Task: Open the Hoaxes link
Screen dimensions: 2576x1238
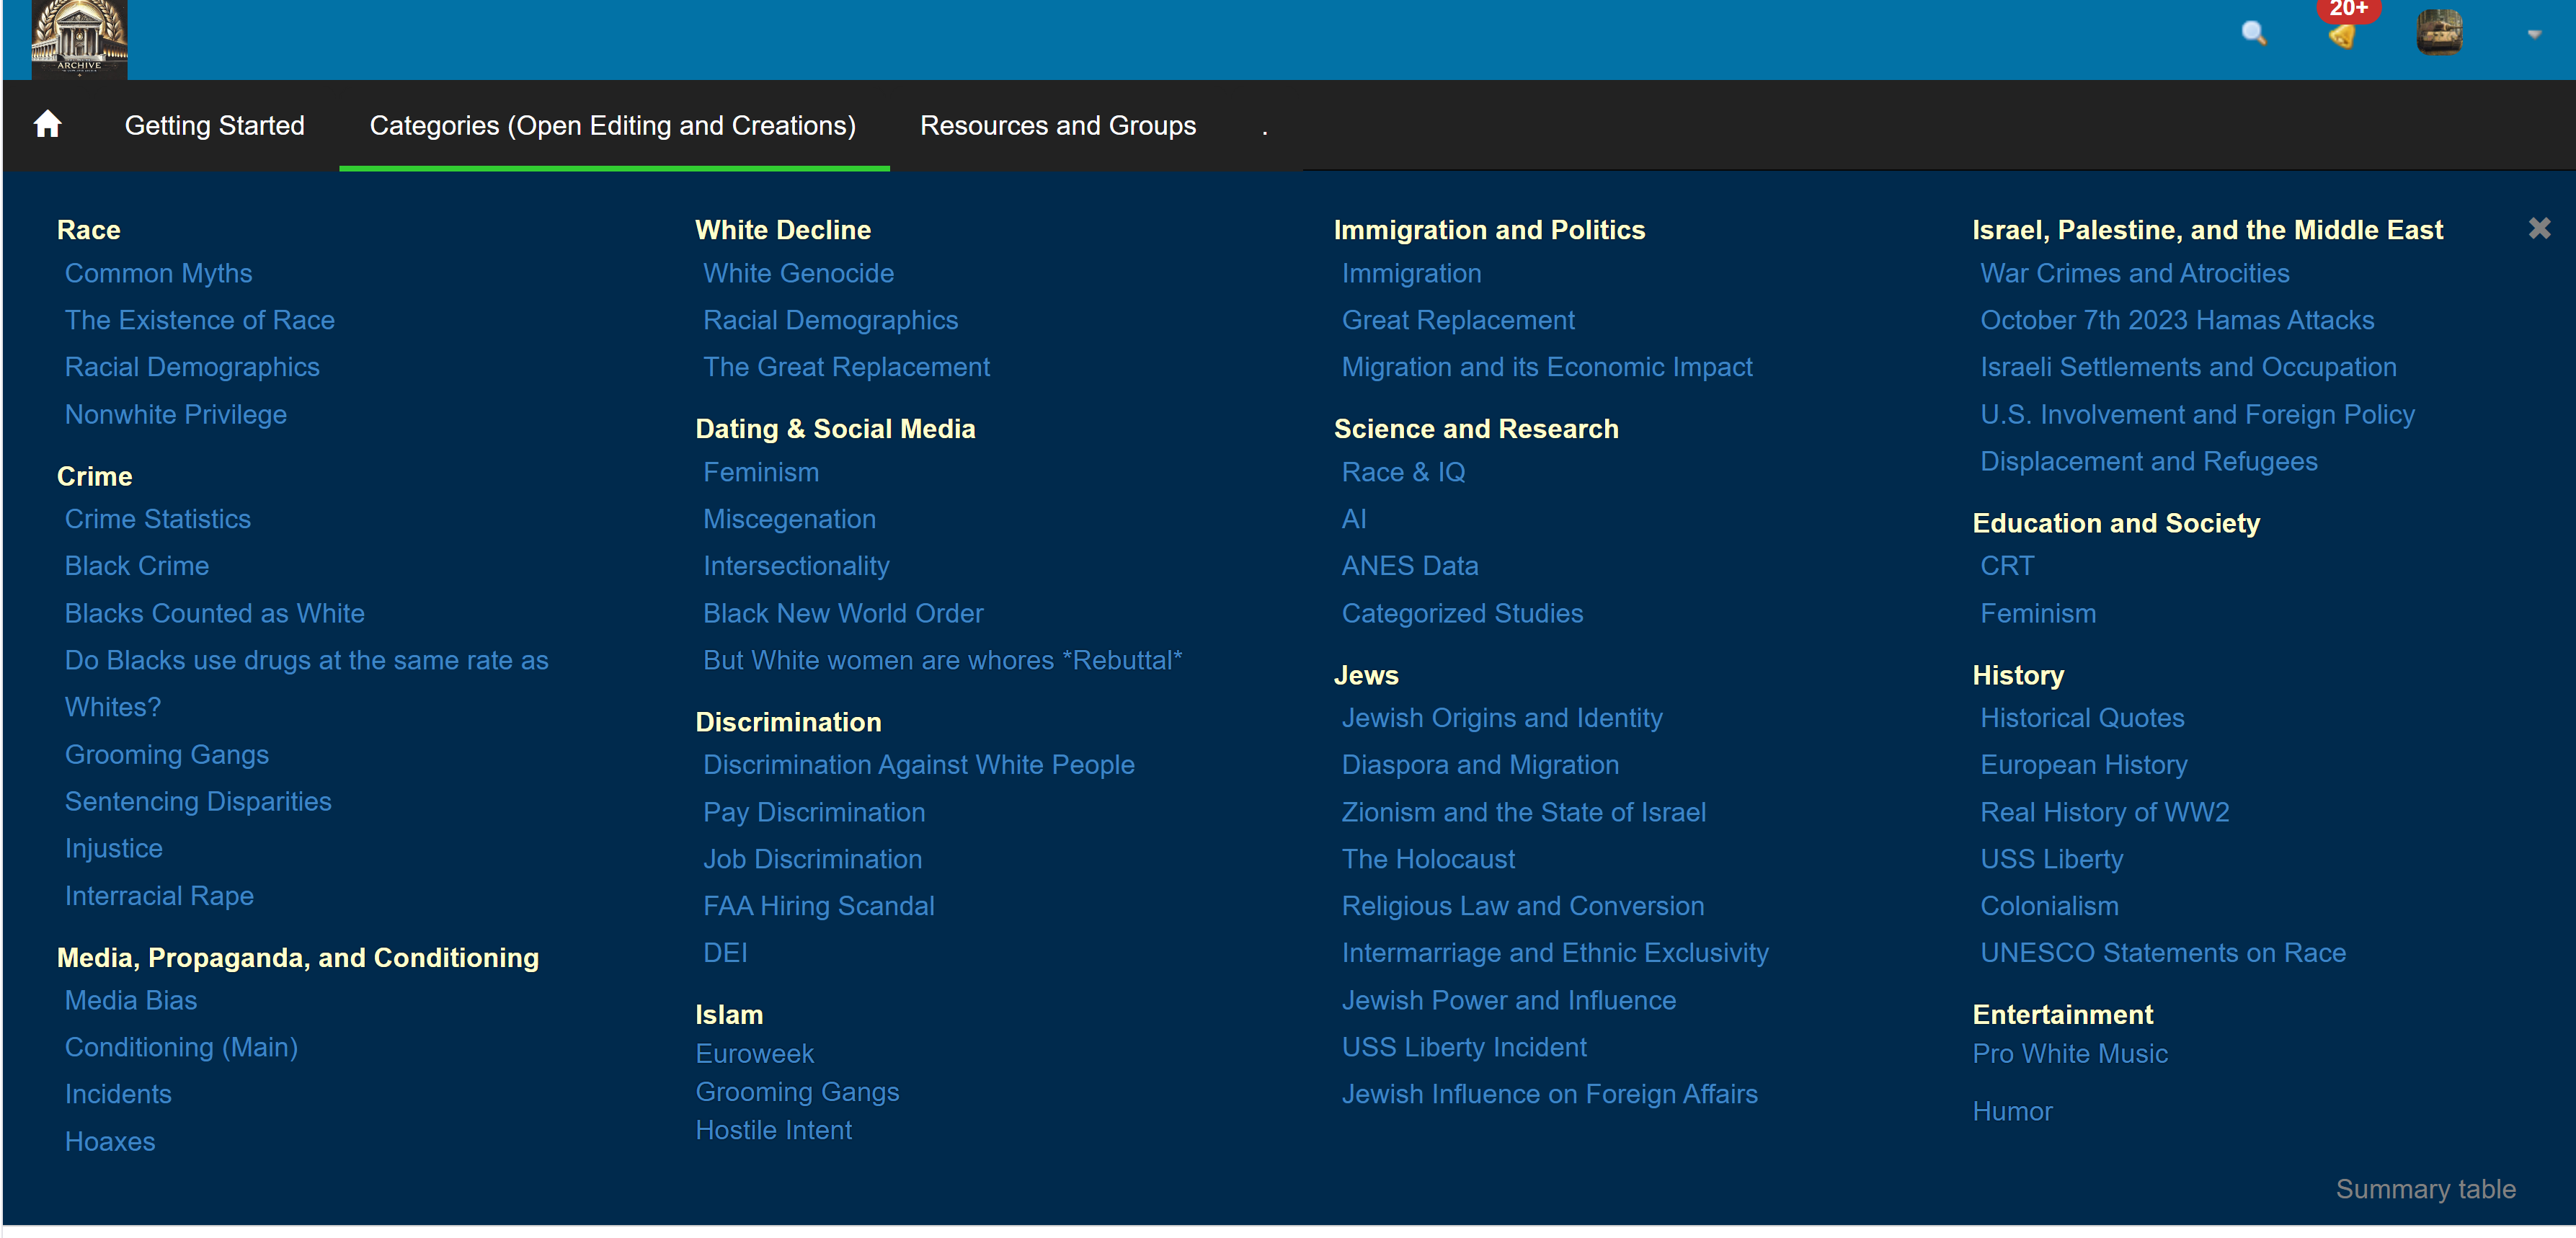Action: point(109,1141)
